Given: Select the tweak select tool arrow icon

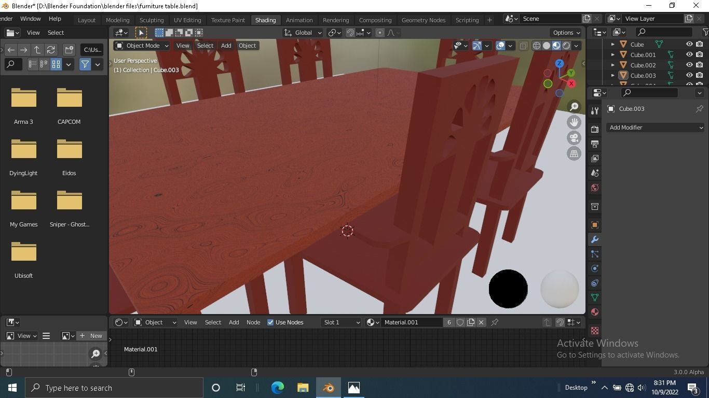Looking at the screenshot, I should [141, 33].
